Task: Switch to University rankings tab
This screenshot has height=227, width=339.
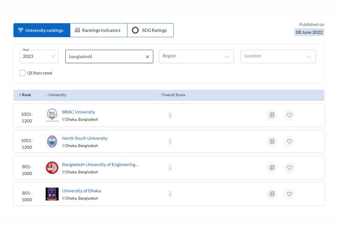Action: [42, 30]
